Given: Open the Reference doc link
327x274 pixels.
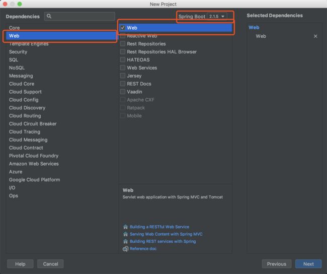Looking at the screenshot, I should (143, 248).
